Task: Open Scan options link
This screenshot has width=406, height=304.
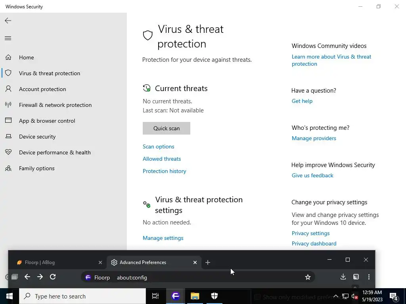Action: 159,146
